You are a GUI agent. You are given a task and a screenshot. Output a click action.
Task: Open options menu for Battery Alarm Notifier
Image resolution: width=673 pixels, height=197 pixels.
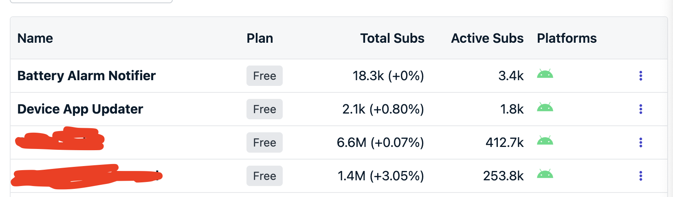tap(640, 76)
